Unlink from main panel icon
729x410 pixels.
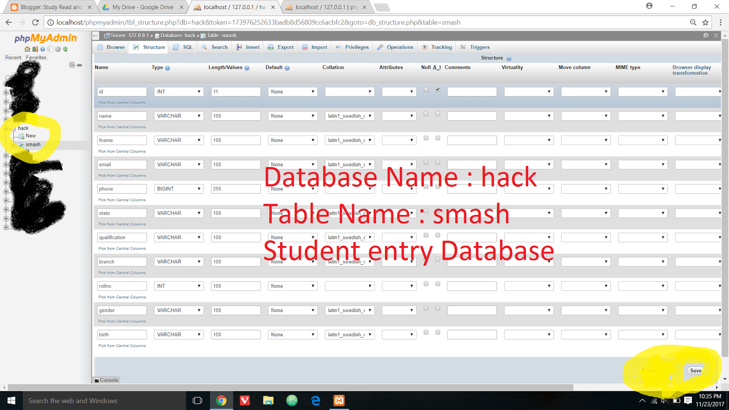click(79, 65)
